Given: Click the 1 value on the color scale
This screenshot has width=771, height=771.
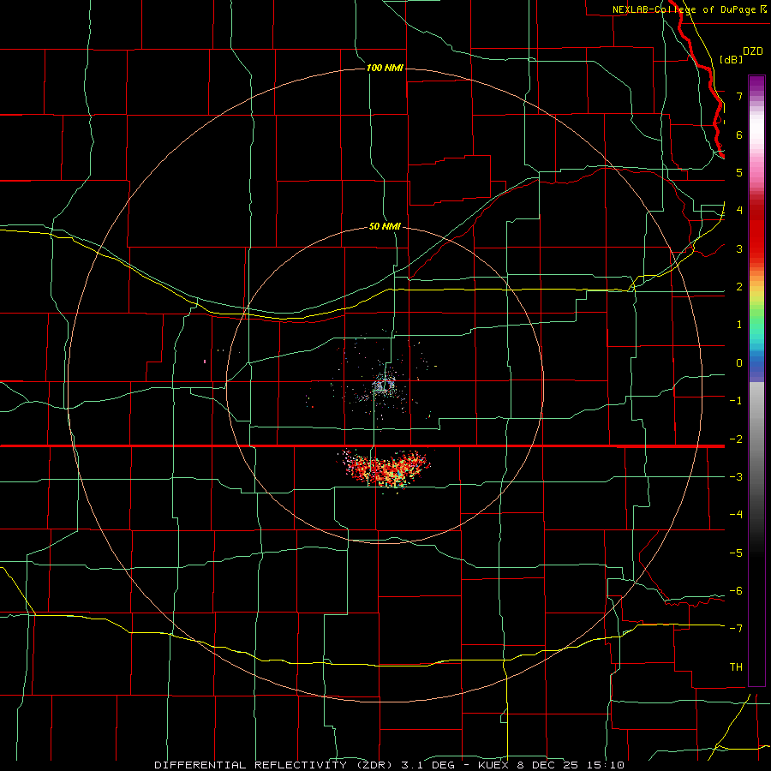Looking at the screenshot, I should coord(739,325).
